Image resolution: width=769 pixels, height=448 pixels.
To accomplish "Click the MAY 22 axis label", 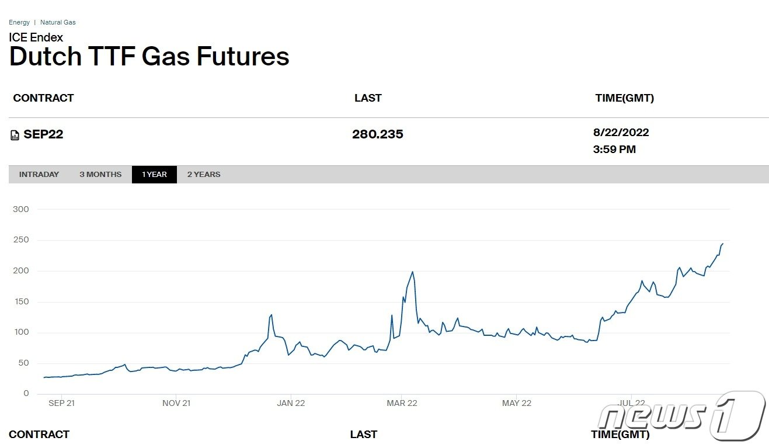I will (517, 403).
